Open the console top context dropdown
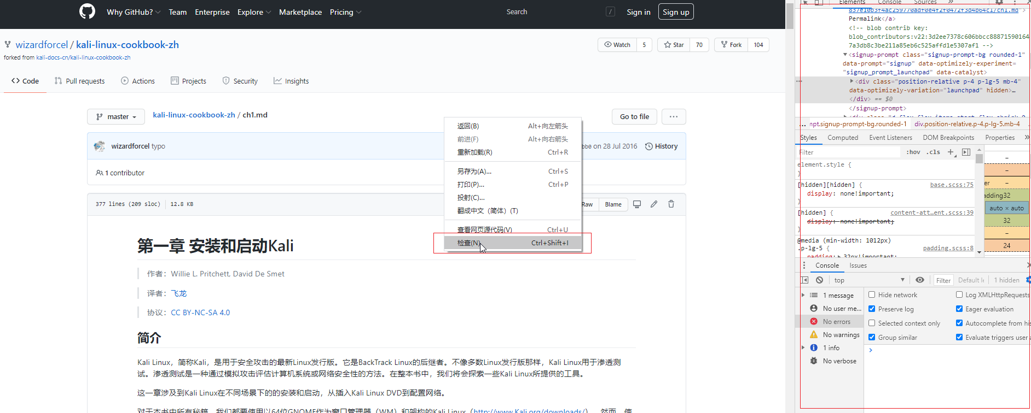 point(868,280)
